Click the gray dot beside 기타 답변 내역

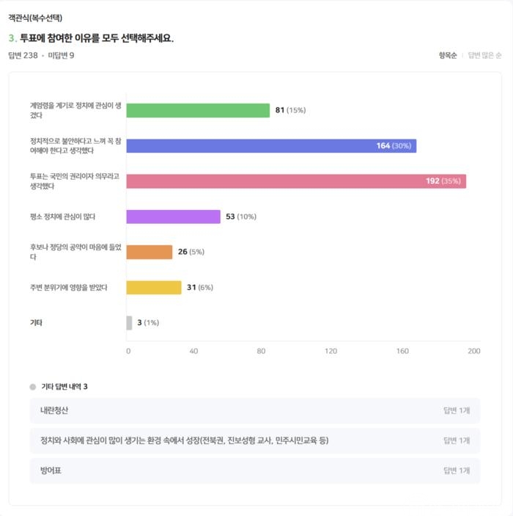[x=33, y=387]
